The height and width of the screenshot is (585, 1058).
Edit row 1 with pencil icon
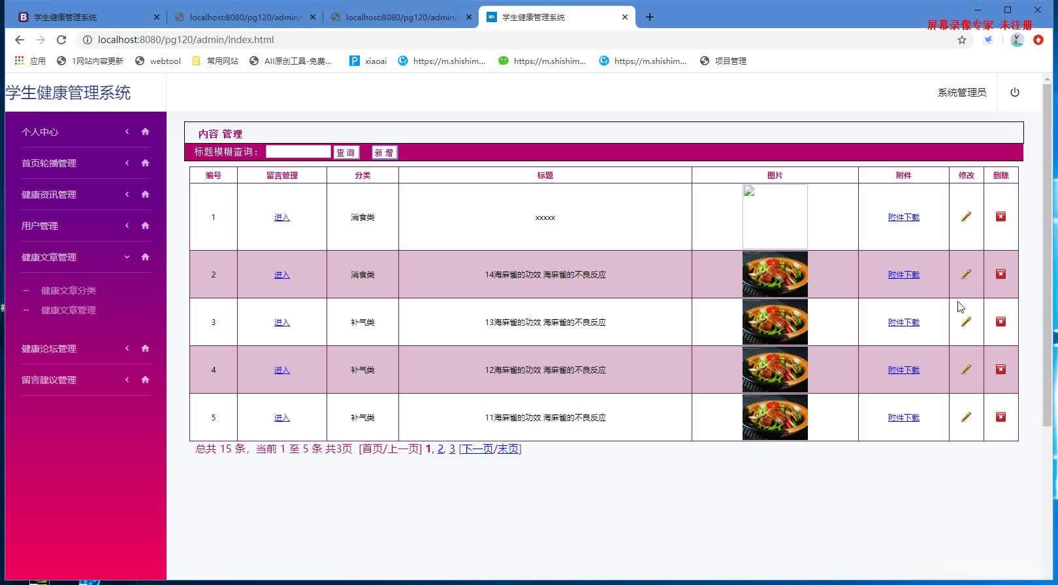coord(966,217)
